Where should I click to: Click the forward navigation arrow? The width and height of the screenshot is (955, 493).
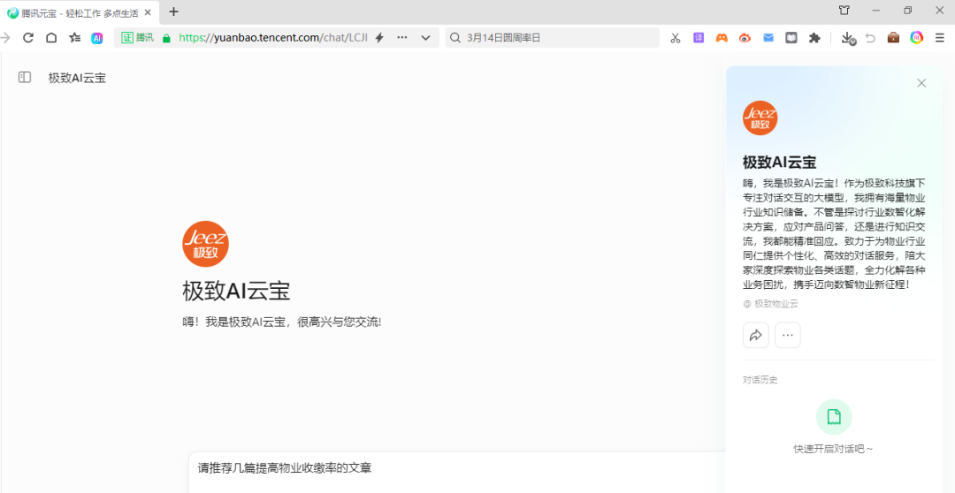(5, 38)
